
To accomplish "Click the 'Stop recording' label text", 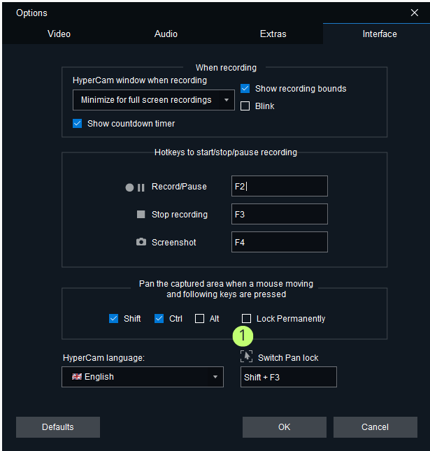I will pos(180,215).
